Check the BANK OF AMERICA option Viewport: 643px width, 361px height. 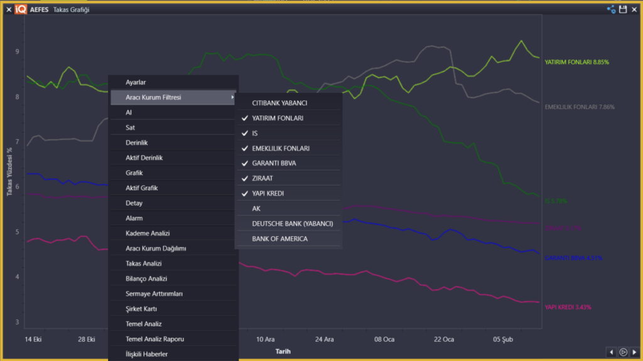coord(279,239)
